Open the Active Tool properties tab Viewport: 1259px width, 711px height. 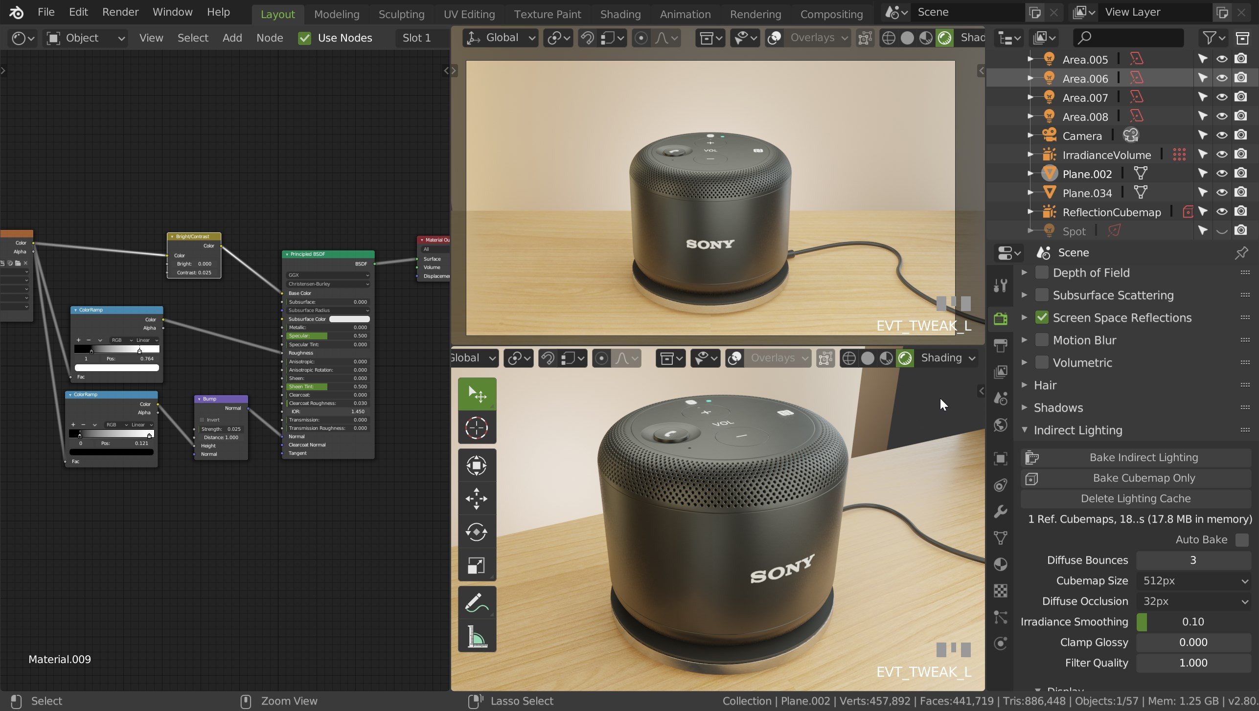[x=1001, y=285]
